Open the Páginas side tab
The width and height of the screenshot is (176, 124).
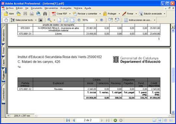4,75
